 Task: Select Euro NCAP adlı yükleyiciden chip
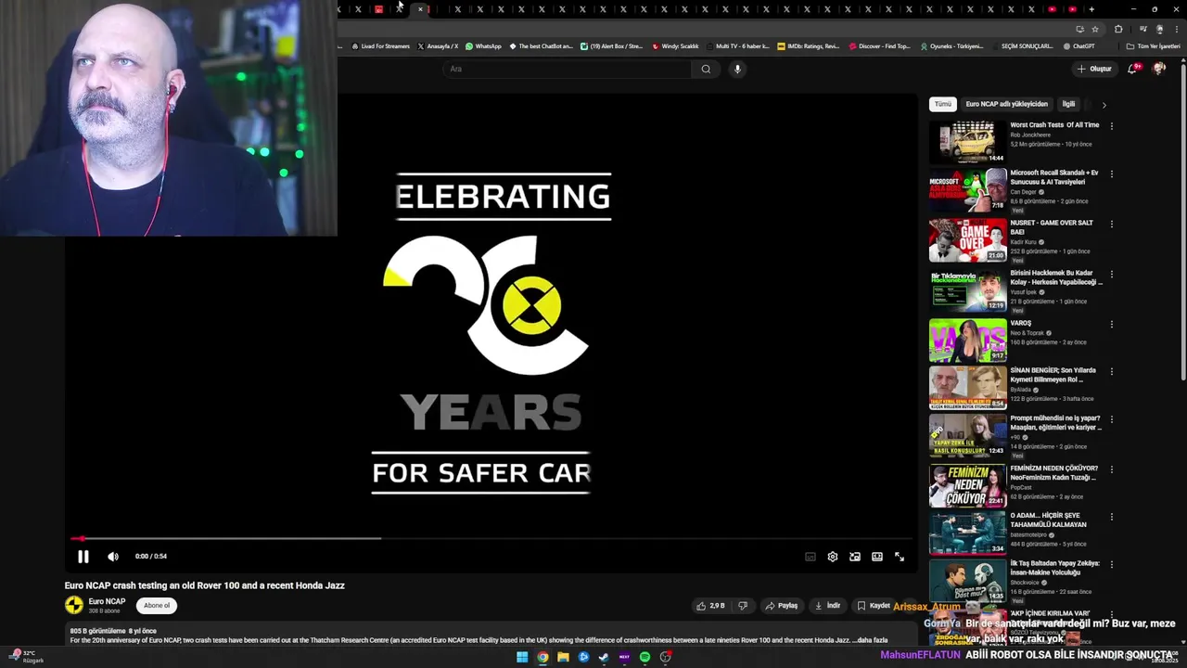tap(1006, 104)
